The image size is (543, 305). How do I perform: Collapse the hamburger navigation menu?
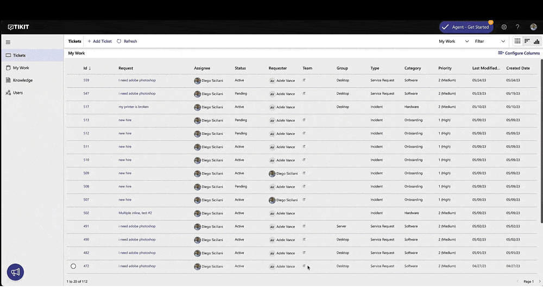click(x=8, y=42)
